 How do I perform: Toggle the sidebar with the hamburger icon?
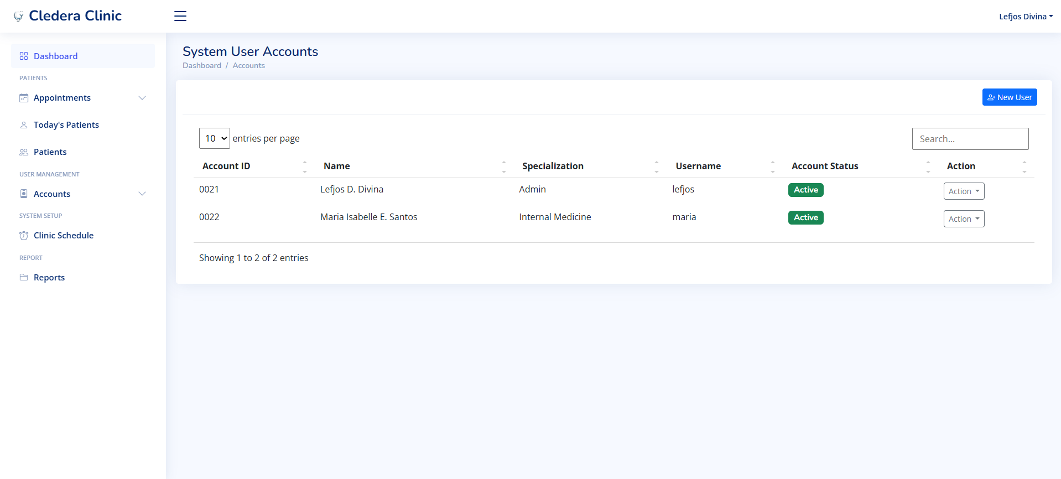(180, 16)
